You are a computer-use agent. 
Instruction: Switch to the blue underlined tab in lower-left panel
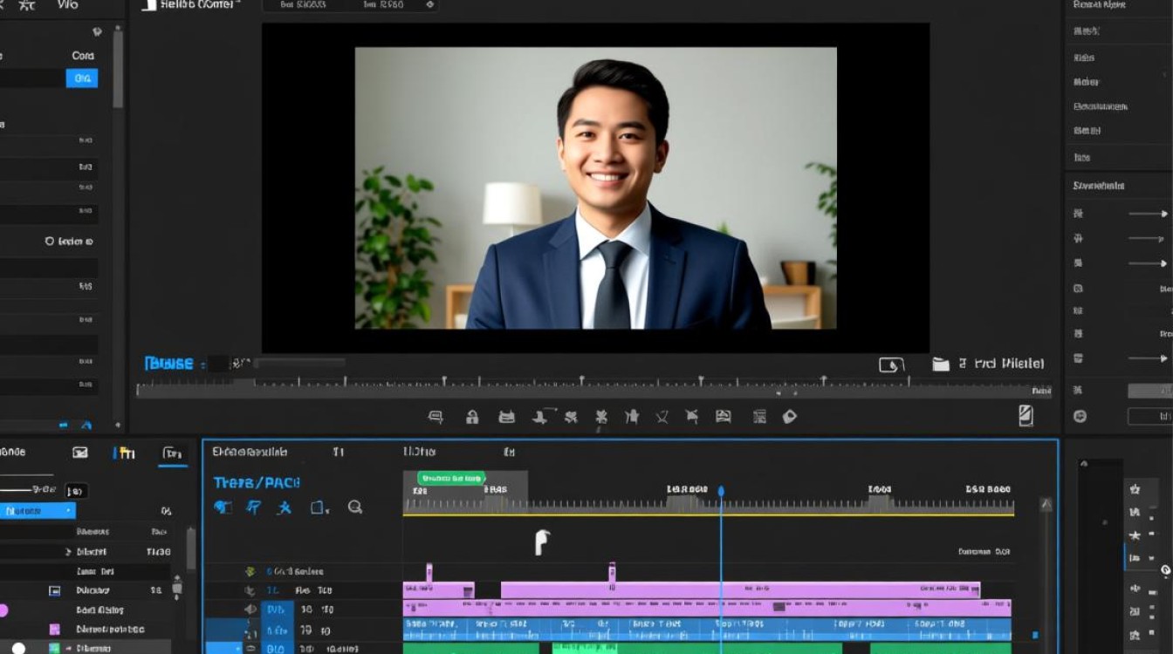173,453
